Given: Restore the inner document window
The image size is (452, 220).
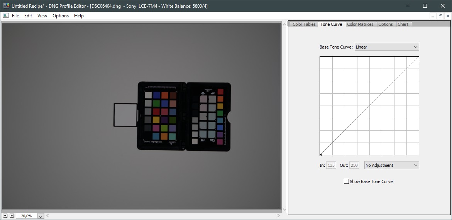Looking at the screenshot, I should coord(440,16).
